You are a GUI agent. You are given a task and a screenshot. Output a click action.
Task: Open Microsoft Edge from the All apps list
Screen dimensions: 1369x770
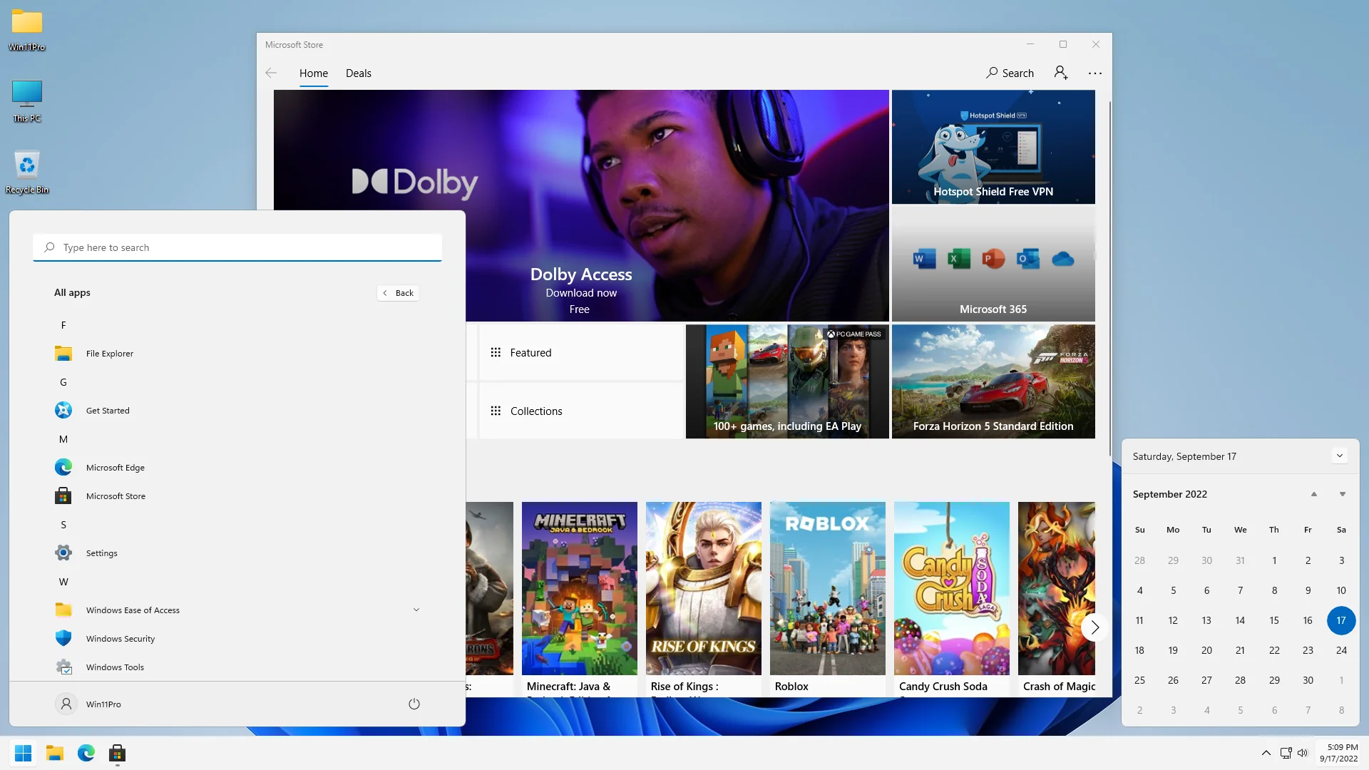click(115, 468)
